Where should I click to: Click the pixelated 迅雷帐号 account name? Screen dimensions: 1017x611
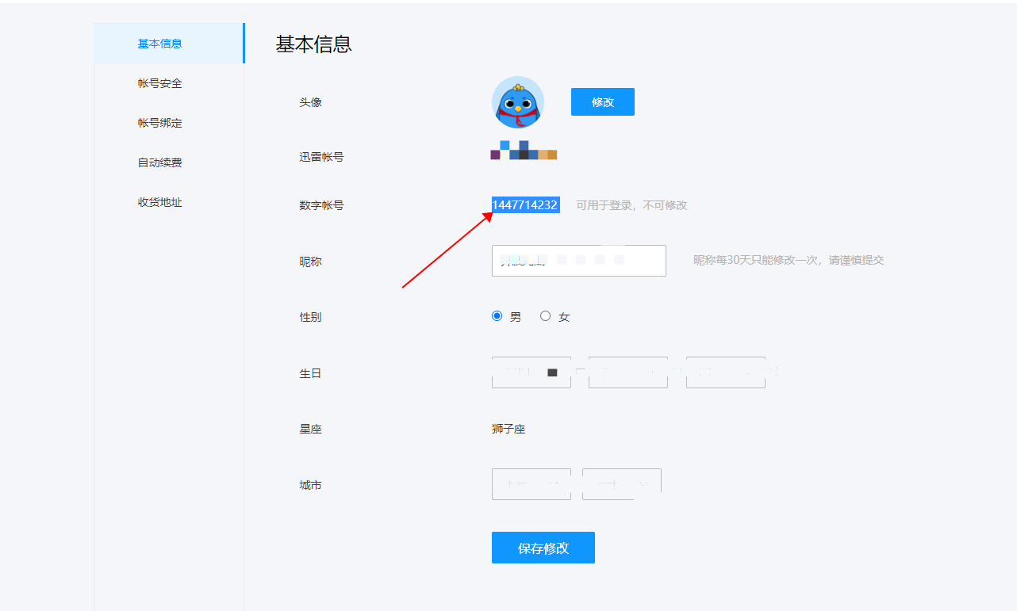coord(524,151)
